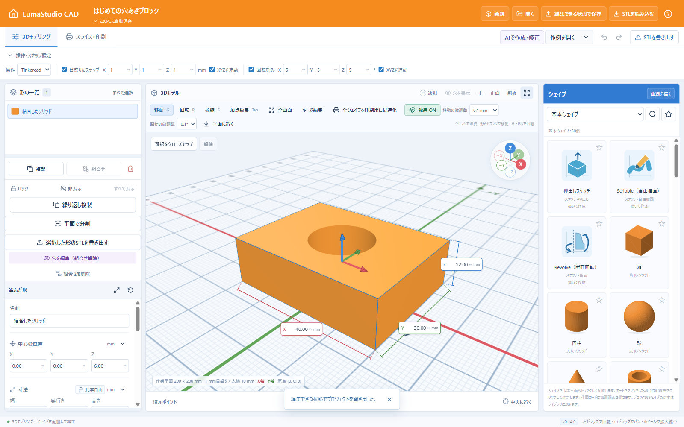Screen dimensions: 684x427
Task: Toggle rotation XYZを連動 checkbox
Action: coord(381,69)
